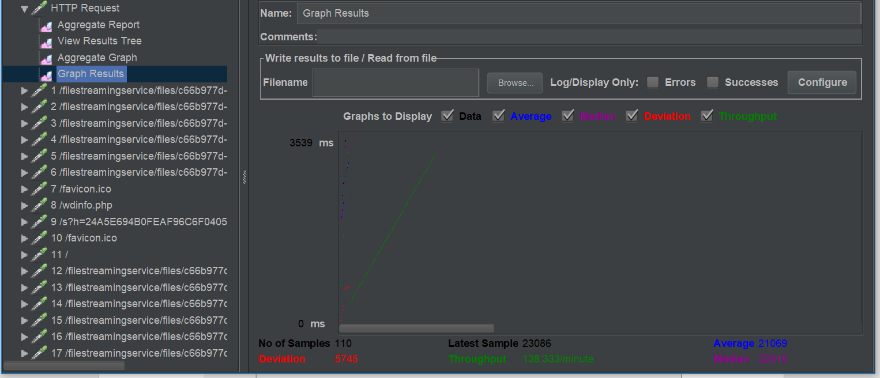The height and width of the screenshot is (378, 880).
Task: Click the sampler icon for request 9 /s?h=
Action: [39, 222]
